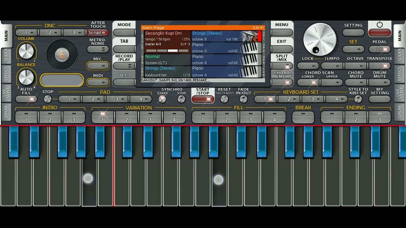
Task: Toggle the PEDAL button
Action: click(x=379, y=49)
